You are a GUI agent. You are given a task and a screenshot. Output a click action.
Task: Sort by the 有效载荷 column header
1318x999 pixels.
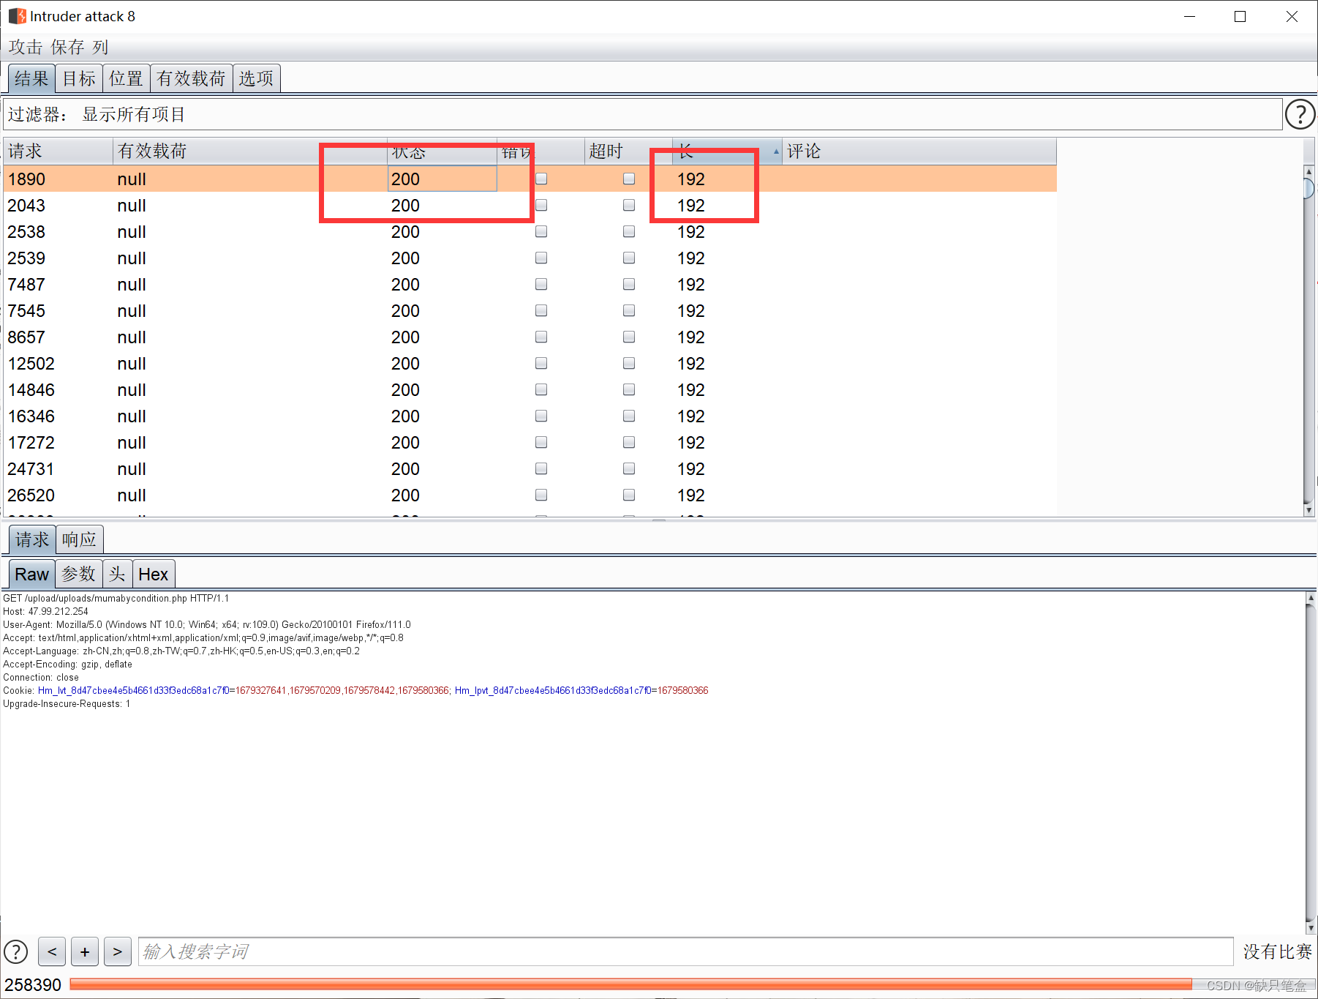pos(250,151)
